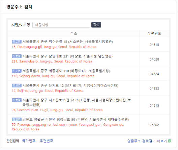Click the 주소 column header

tap(73, 33)
